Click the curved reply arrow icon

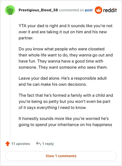point(38,143)
